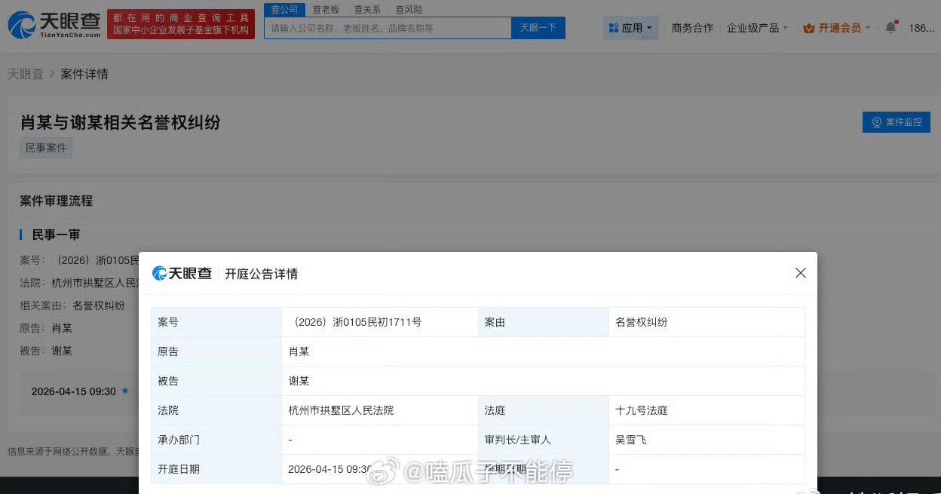This screenshot has height=494, width=941.
Task: Click the company search input field
Action: (x=388, y=27)
